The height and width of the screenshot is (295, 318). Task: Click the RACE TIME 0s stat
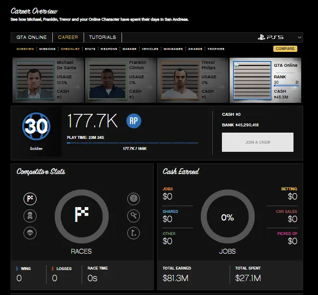pos(98,274)
